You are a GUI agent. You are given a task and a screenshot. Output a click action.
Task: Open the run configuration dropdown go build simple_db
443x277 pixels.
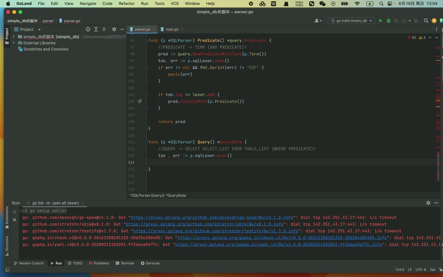pos(351,21)
